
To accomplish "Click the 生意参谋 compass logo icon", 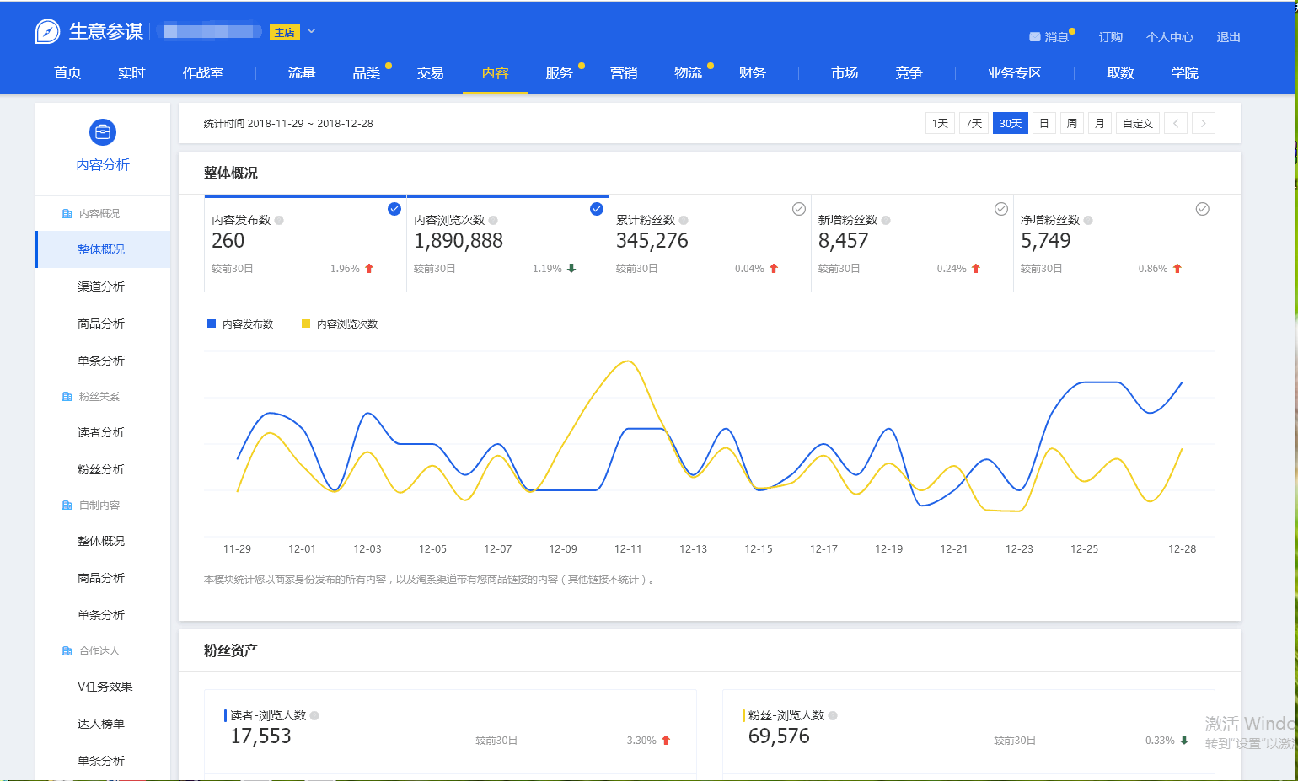I will tap(47, 32).
